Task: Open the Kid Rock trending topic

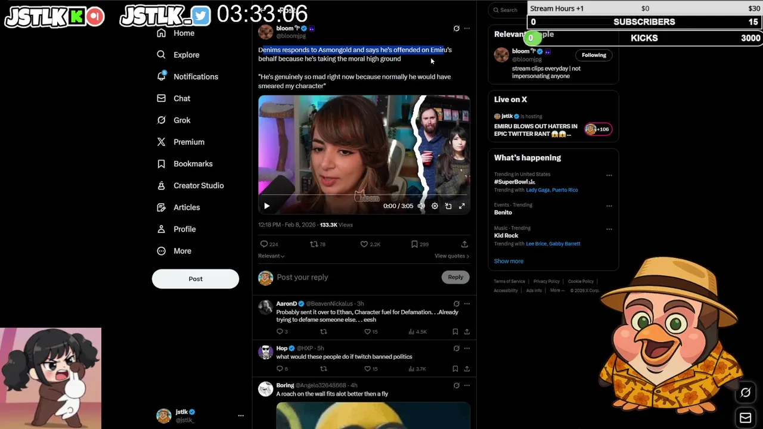Action: click(x=506, y=235)
